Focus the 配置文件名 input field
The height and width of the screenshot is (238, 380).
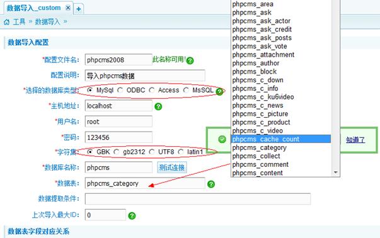coord(118,60)
